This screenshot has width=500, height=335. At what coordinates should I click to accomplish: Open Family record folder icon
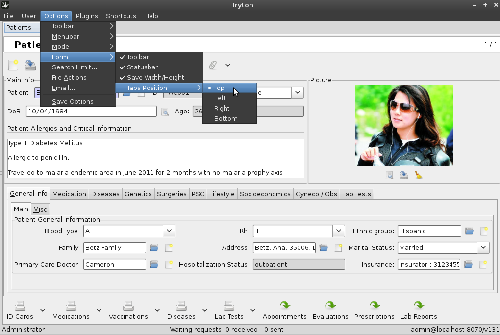tap(154, 248)
